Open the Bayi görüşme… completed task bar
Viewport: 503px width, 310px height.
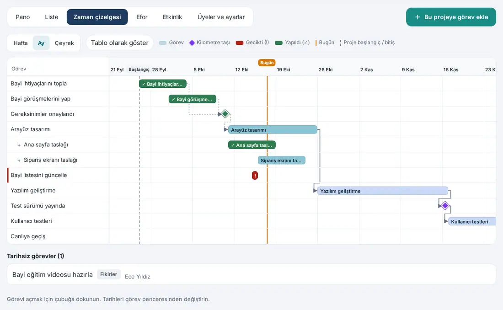pyautogui.click(x=193, y=99)
